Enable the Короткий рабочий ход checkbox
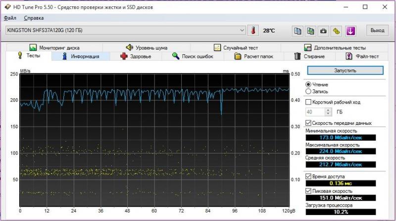Screen dimensions: 396x221 coord(309,102)
